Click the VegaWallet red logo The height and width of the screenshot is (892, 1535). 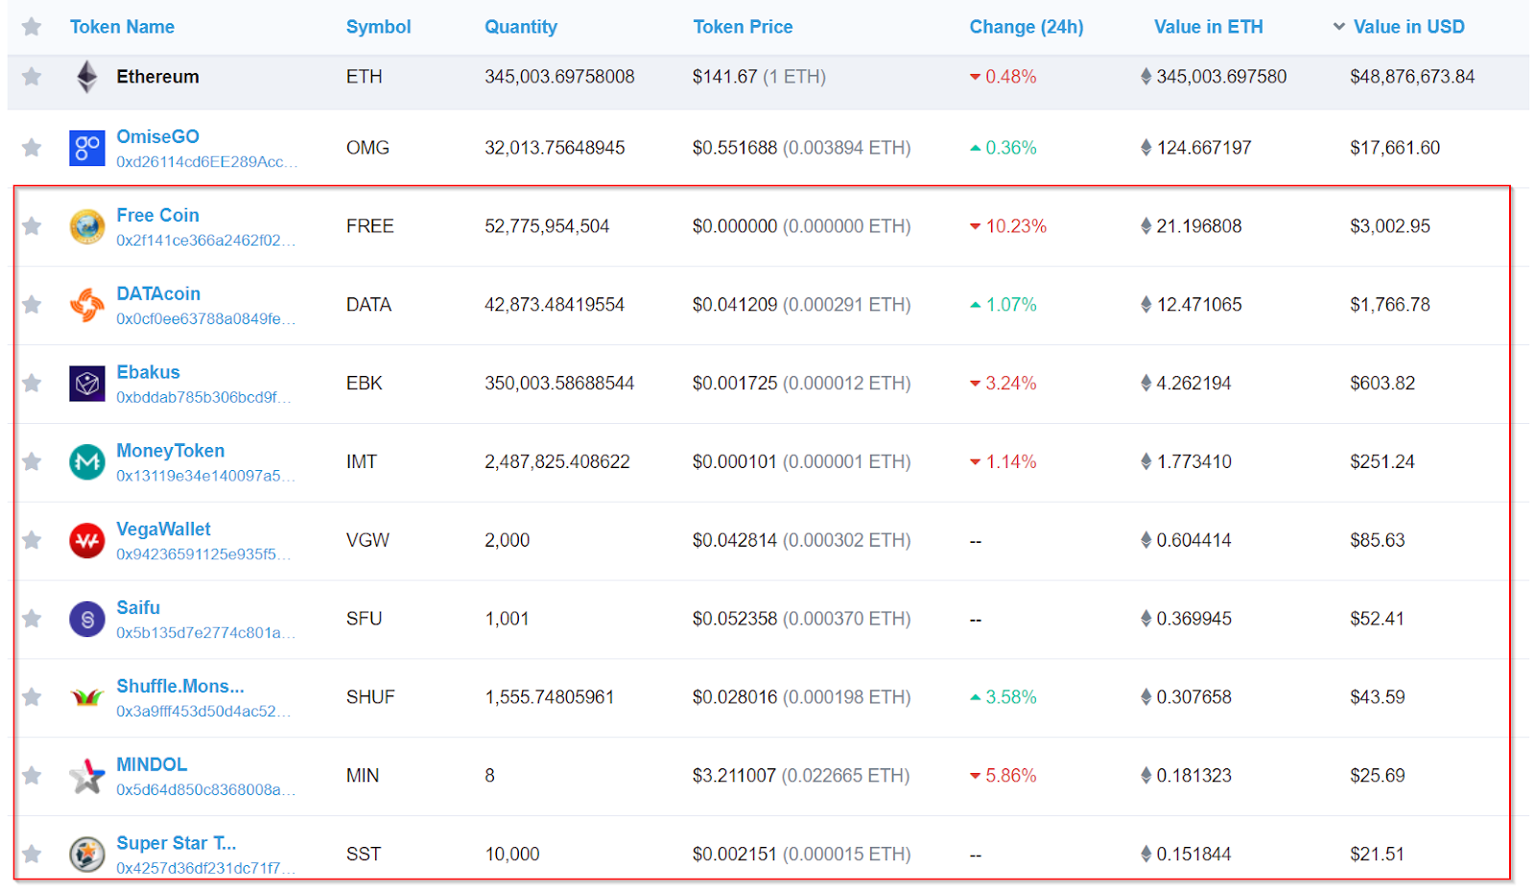(x=87, y=541)
